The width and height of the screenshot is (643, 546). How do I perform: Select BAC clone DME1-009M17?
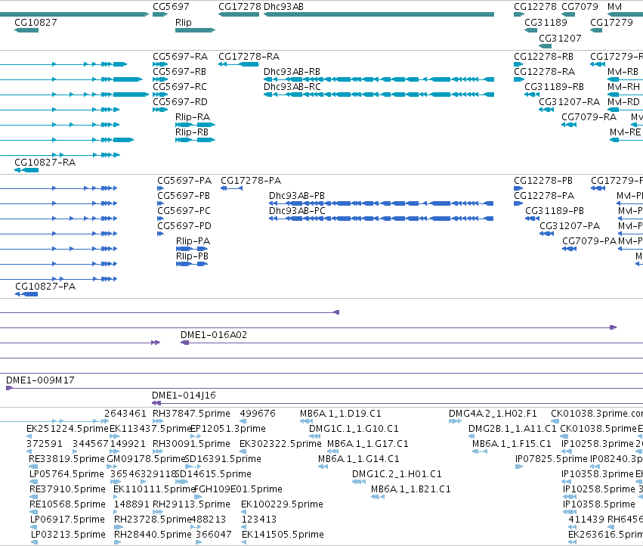tap(324, 388)
